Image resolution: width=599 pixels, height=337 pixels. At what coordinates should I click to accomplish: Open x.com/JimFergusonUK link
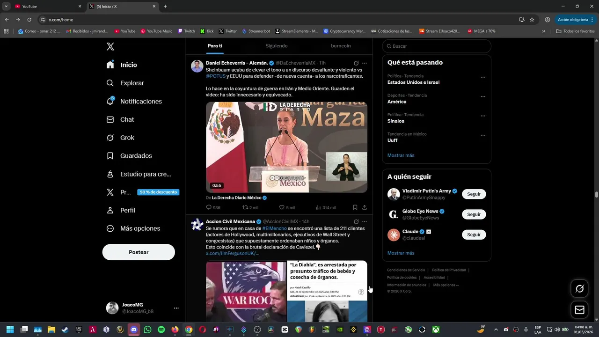(x=232, y=254)
